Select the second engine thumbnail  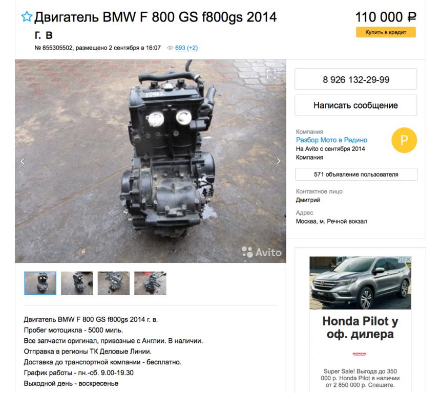coord(77,283)
